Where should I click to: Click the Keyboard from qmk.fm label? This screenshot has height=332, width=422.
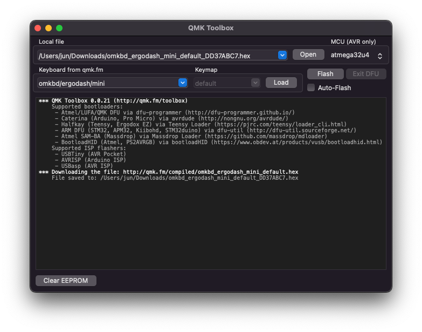(x=71, y=70)
